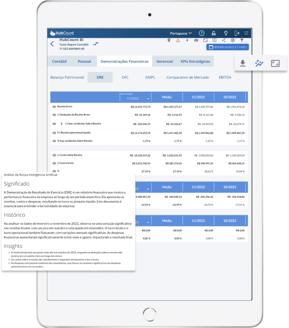
Task: Click the 11/2022 column header in first table
Action: pyautogui.click(x=198, y=97)
